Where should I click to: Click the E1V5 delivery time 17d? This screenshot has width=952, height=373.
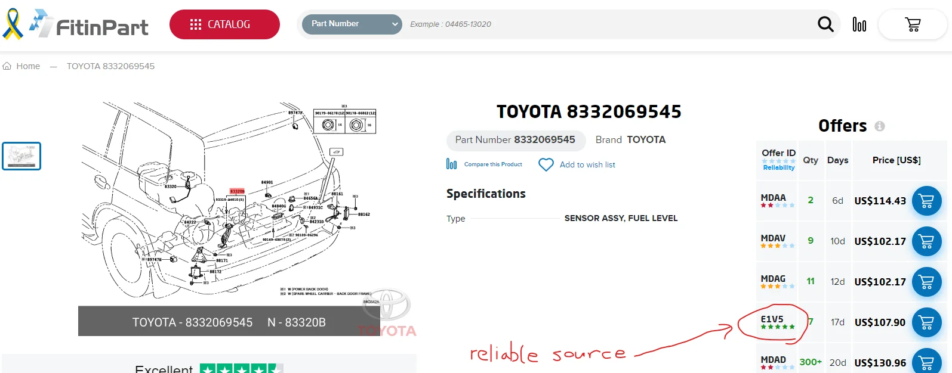[838, 322]
